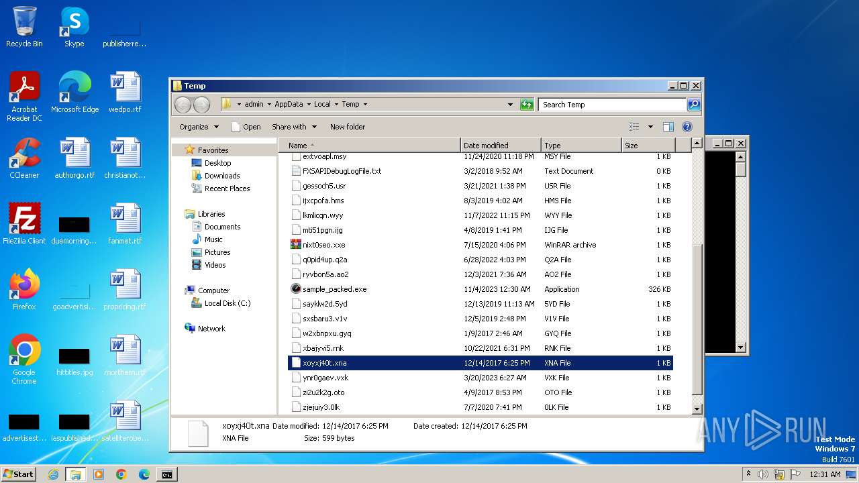Screen dimensions: 859x483
Task: Click the file list scroll down arrow
Action: [x=697, y=409]
